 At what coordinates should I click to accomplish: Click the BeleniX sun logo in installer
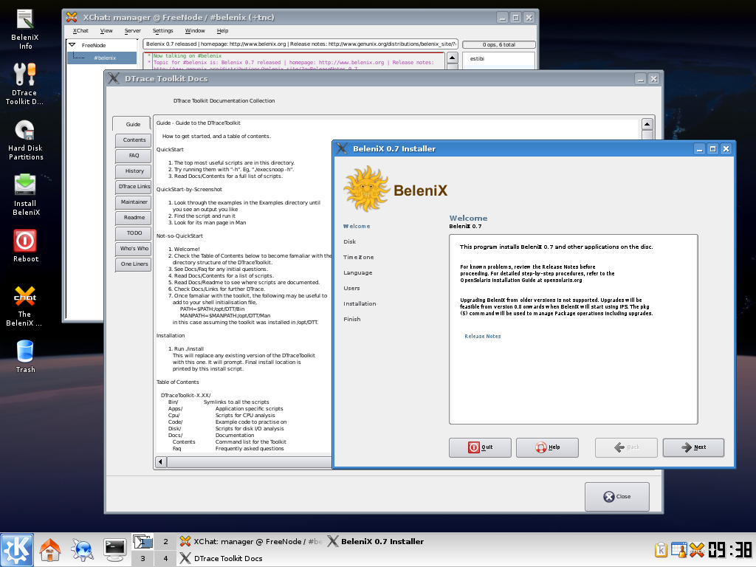(366, 189)
